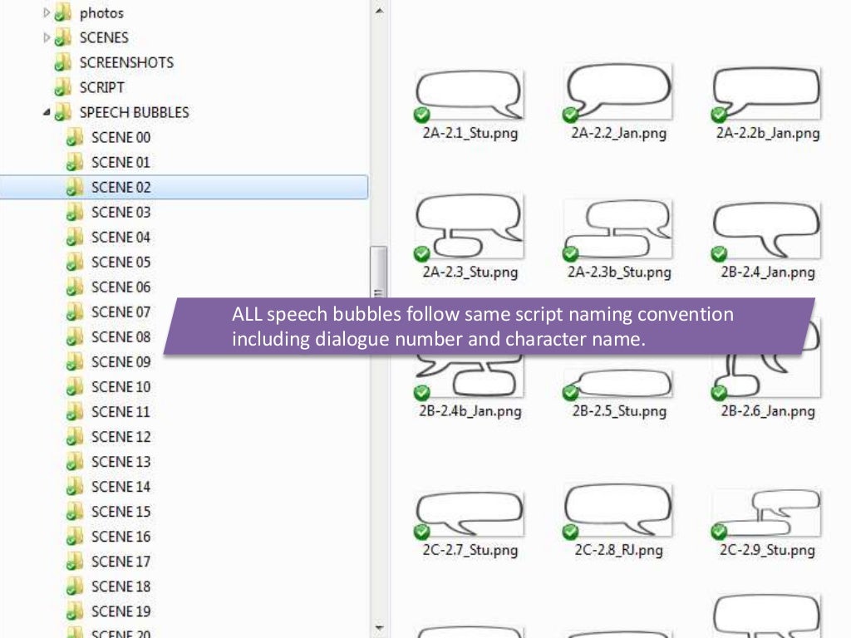Click the 2B-2.6_Jan.png file name
This screenshot has width=851, height=638.
click(767, 410)
